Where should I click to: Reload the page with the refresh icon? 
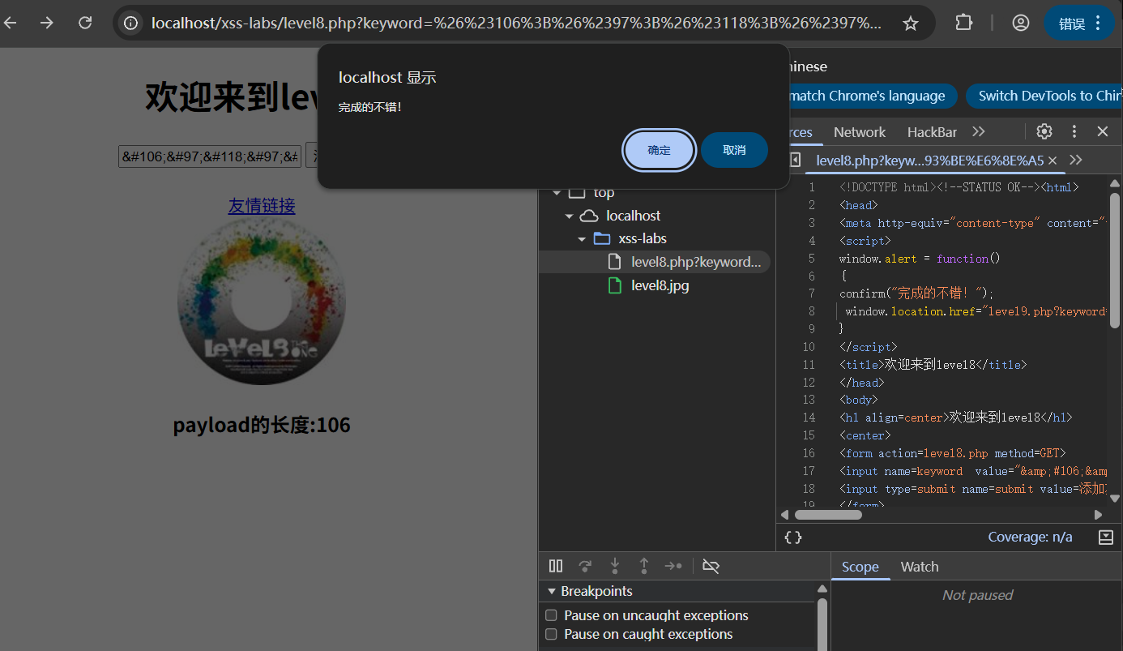pos(85,23)
